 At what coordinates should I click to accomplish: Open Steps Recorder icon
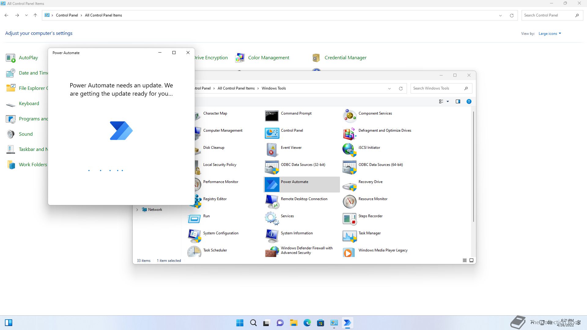349,218
